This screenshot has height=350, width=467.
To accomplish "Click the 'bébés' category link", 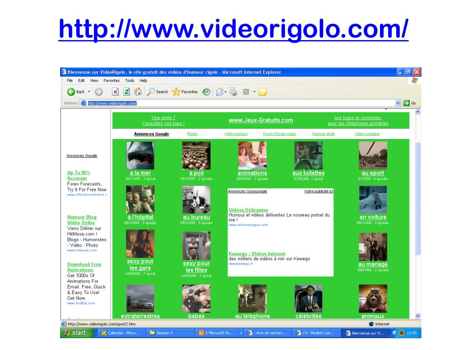I will point(196,316).
